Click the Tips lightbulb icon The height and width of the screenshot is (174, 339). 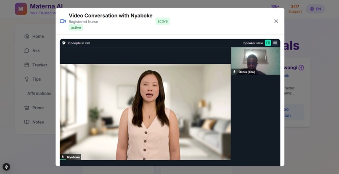27,79
